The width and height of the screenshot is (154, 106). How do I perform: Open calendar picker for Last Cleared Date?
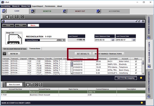tap(134, 40)
